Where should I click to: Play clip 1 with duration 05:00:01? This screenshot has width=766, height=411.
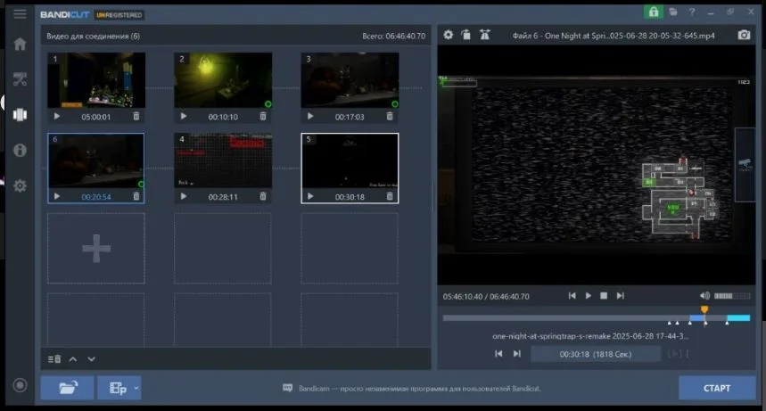[57, 116]
